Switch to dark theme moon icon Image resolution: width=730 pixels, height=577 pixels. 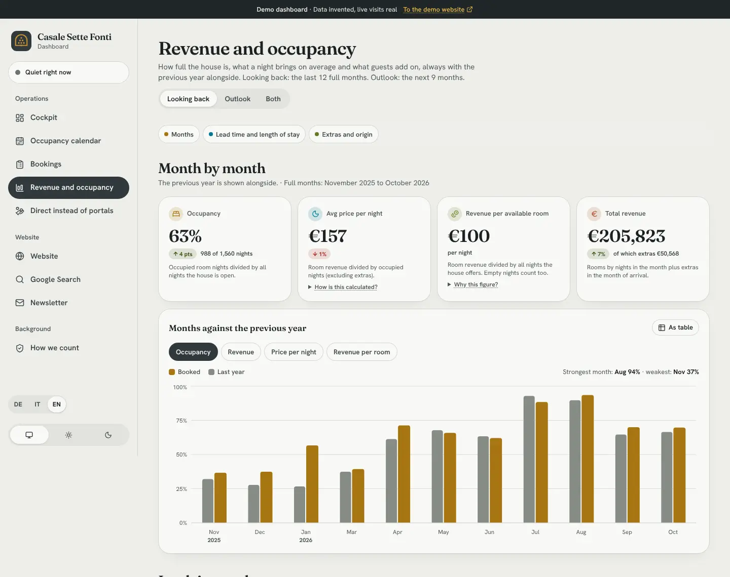pyautogui.click(x=108, y=435)
